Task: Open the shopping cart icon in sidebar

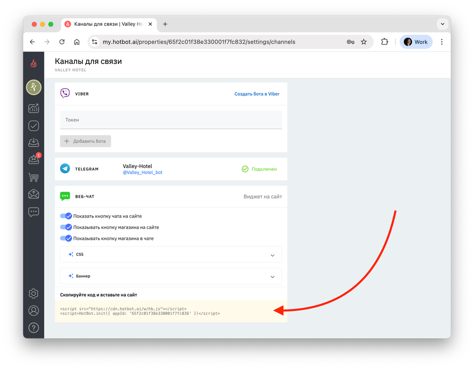Action: pos(33,177)
